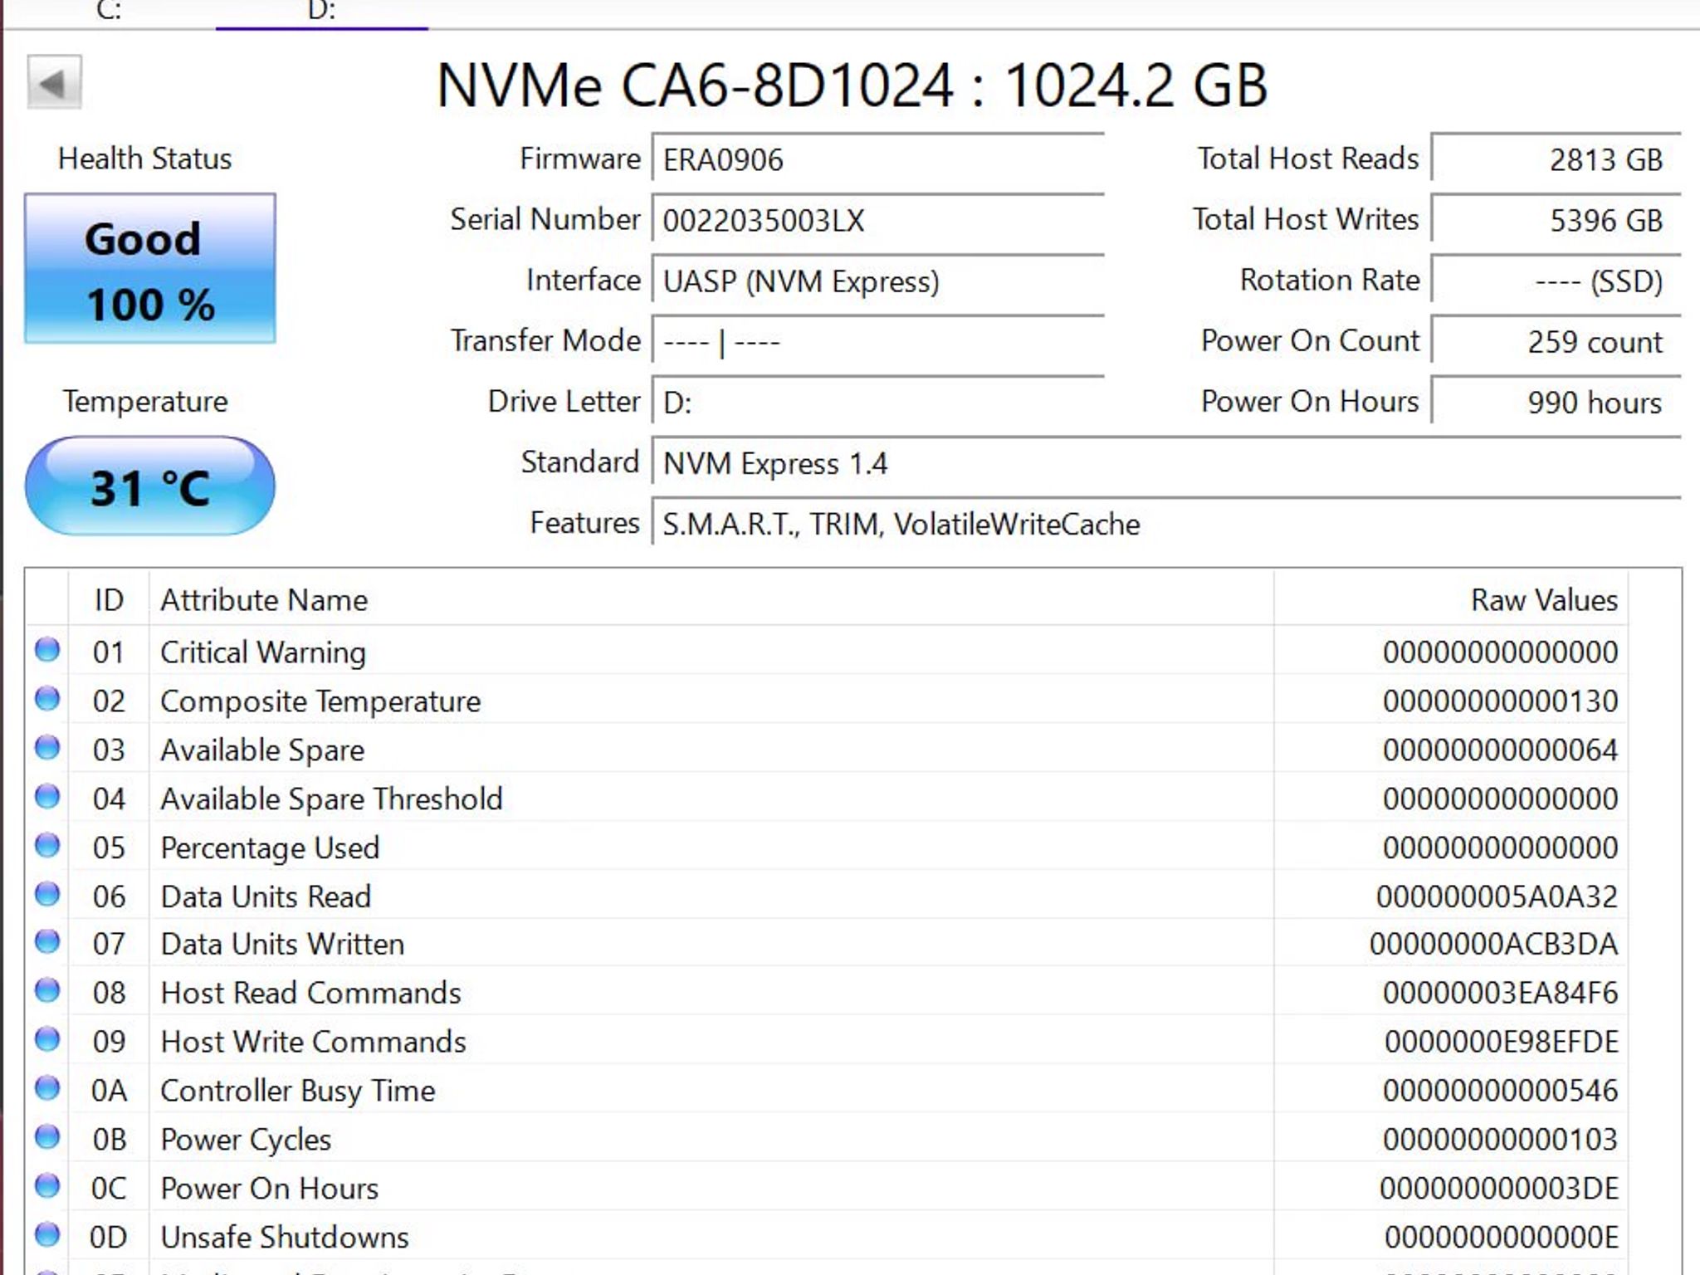Select the Controller Busy Time attribute name
The image size is (1700, 1275).
[x=297, y=1091]
